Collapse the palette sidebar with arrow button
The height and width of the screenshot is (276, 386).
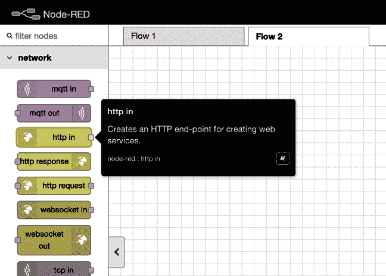[x=117, y=252]
